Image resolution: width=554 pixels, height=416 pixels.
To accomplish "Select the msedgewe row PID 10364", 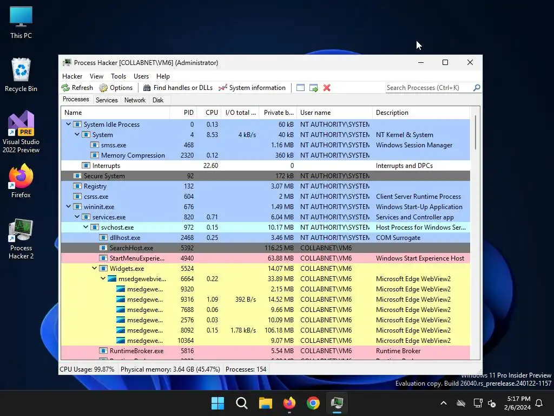I will click(265, 340).
